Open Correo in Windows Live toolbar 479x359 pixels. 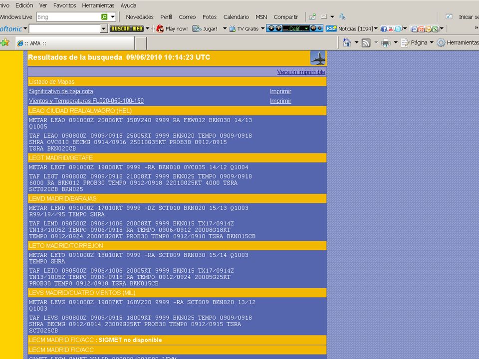187,17
